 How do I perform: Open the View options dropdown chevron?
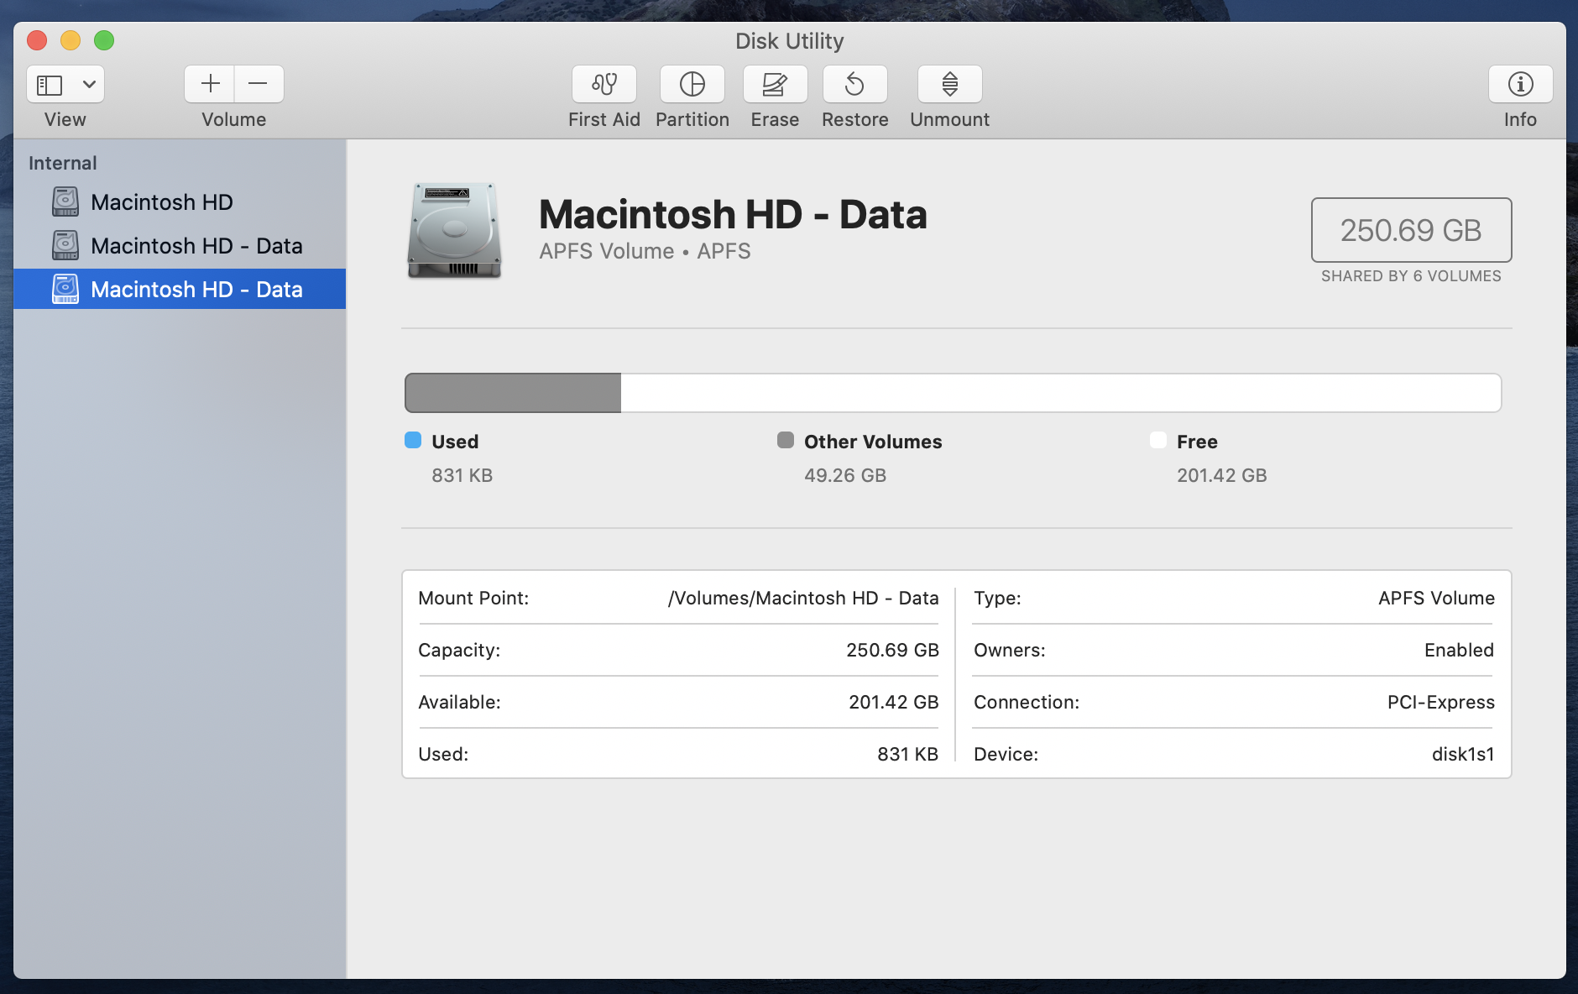[x=89, y=84]
